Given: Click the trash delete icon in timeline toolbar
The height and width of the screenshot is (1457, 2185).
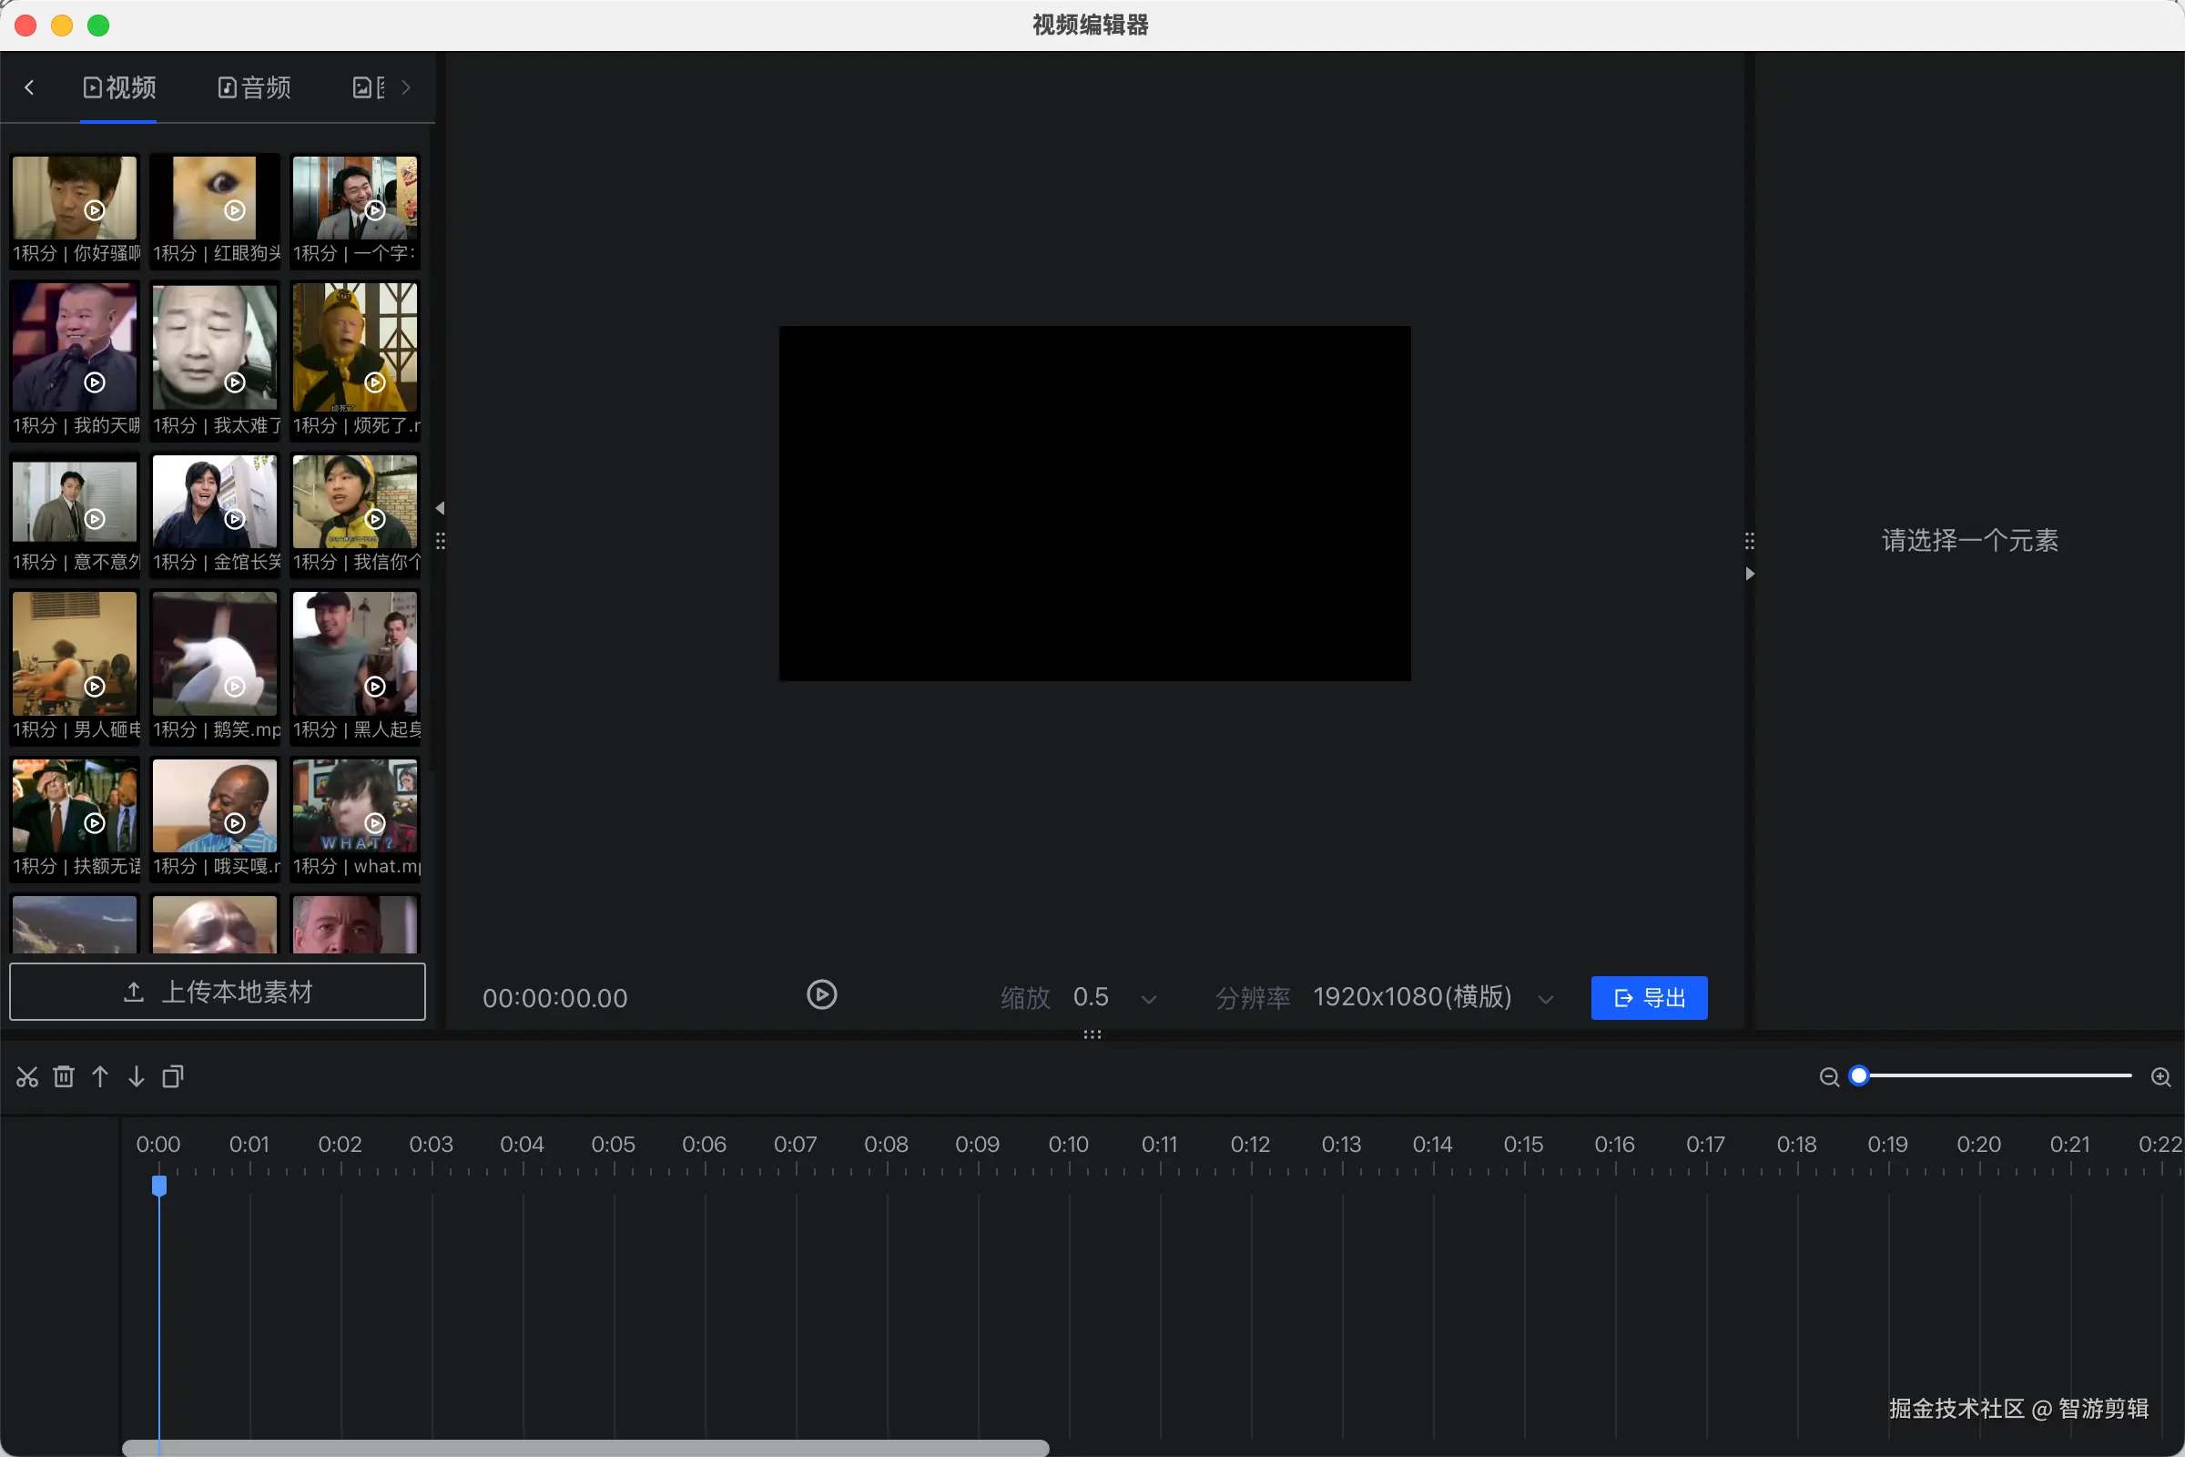Looking at the screenshot, I should (63, 1077).
